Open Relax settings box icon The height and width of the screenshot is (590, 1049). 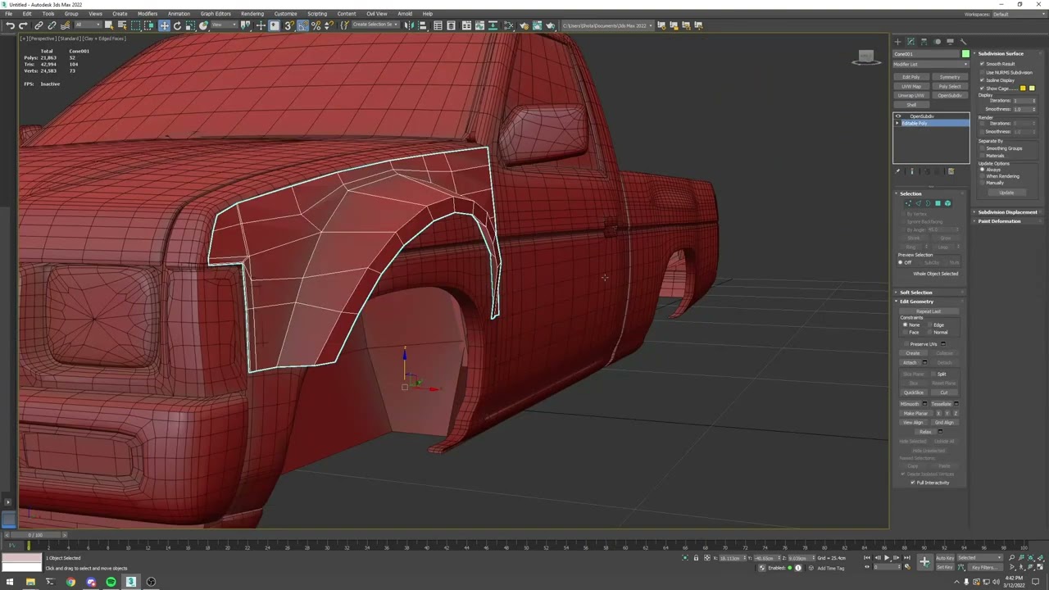click(x=940, y=432)
